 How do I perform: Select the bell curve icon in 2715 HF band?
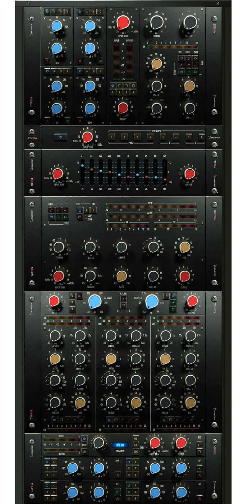click(x=79, y=60)
